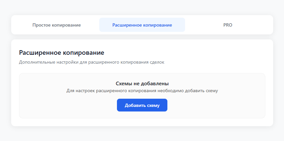
Task: Click word Для starting the empty-state hint
Action: coord(70,91)
